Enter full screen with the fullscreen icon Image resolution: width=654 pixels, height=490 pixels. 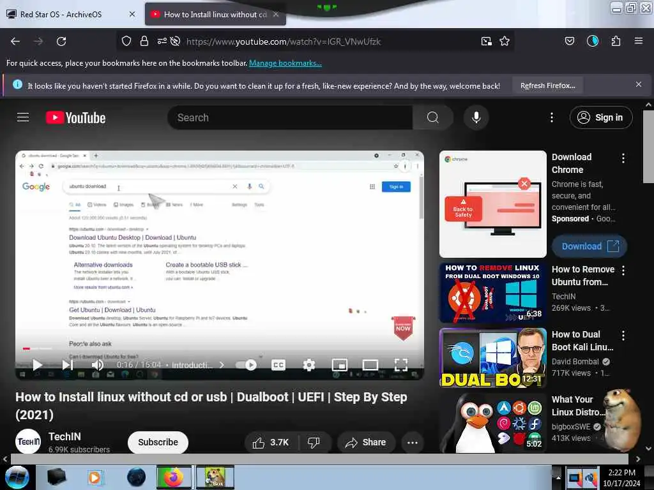(401, 365)
